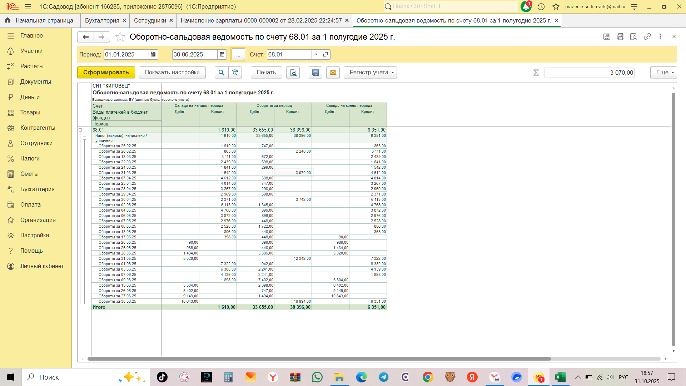Open the Еще menu
The height and width of the screenshot is (386, 686).
[x=663, y=73]
